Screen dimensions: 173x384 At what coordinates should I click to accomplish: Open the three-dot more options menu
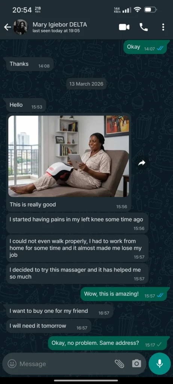[x=163, y=27]
